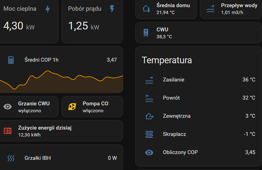Click the heating coil icon beside Skraplacz
The height and width of the screenshot is (170, 262).
(149, 134)
